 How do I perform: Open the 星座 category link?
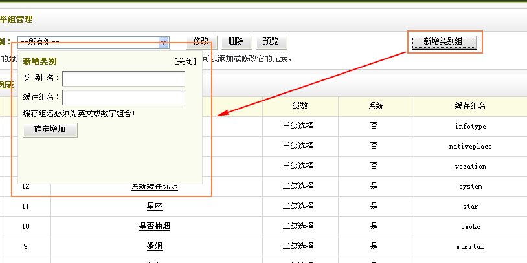pyautogui.click(x=155, y=206)
